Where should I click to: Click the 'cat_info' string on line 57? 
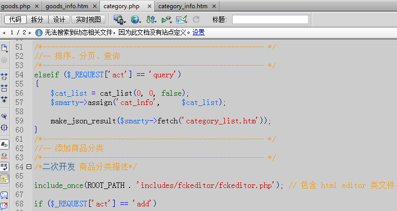coord(137,102)
